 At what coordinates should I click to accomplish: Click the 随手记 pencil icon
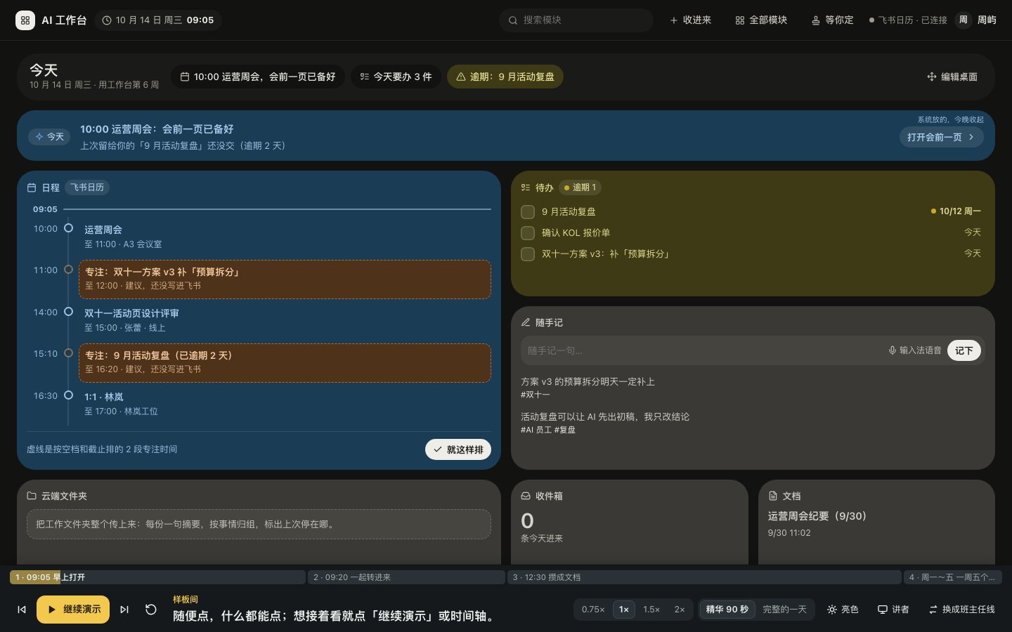[526, 322]
